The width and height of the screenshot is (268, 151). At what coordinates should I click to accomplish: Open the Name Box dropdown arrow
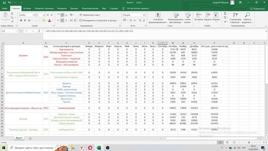pyautogui.click(x=16, y=31)
